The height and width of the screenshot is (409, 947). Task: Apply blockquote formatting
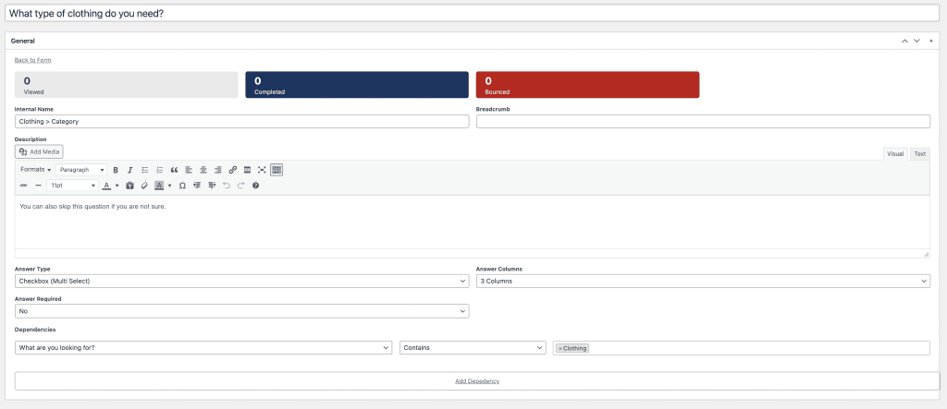click(x=174, y=170)
